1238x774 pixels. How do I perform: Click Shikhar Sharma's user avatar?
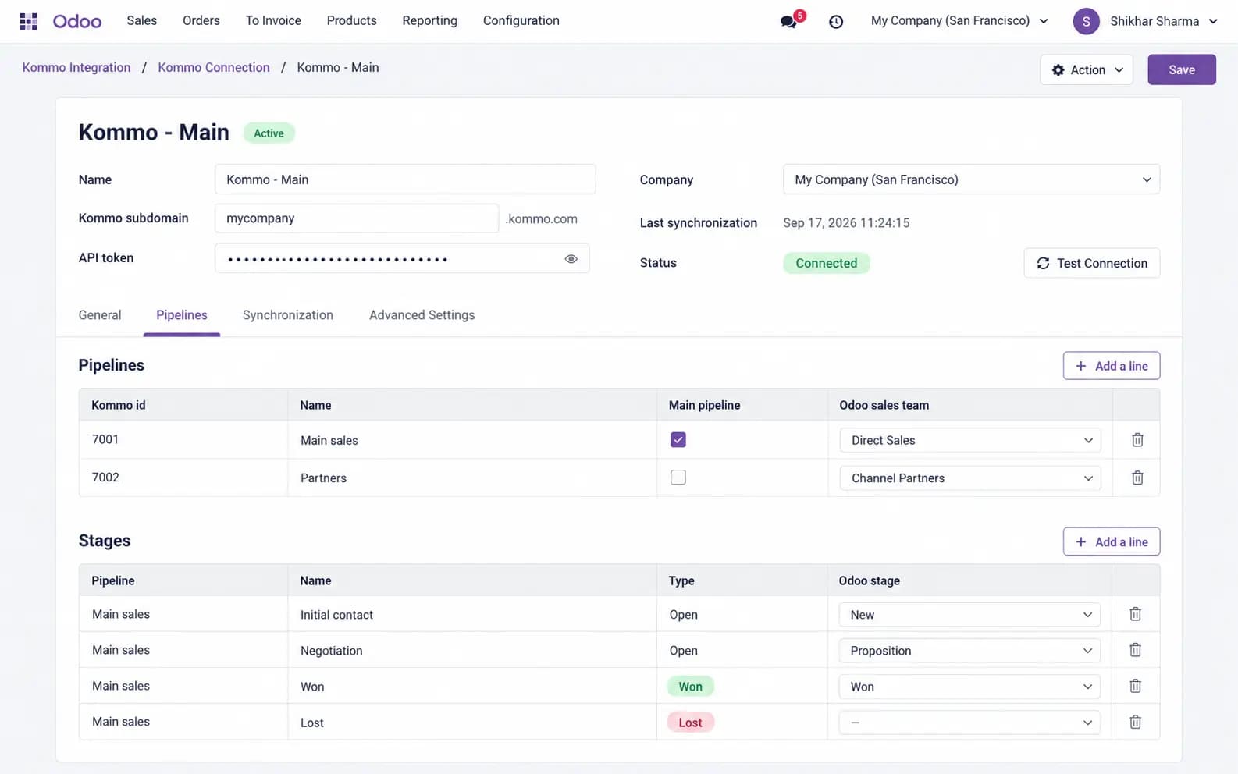click(x=1086, y=21)
